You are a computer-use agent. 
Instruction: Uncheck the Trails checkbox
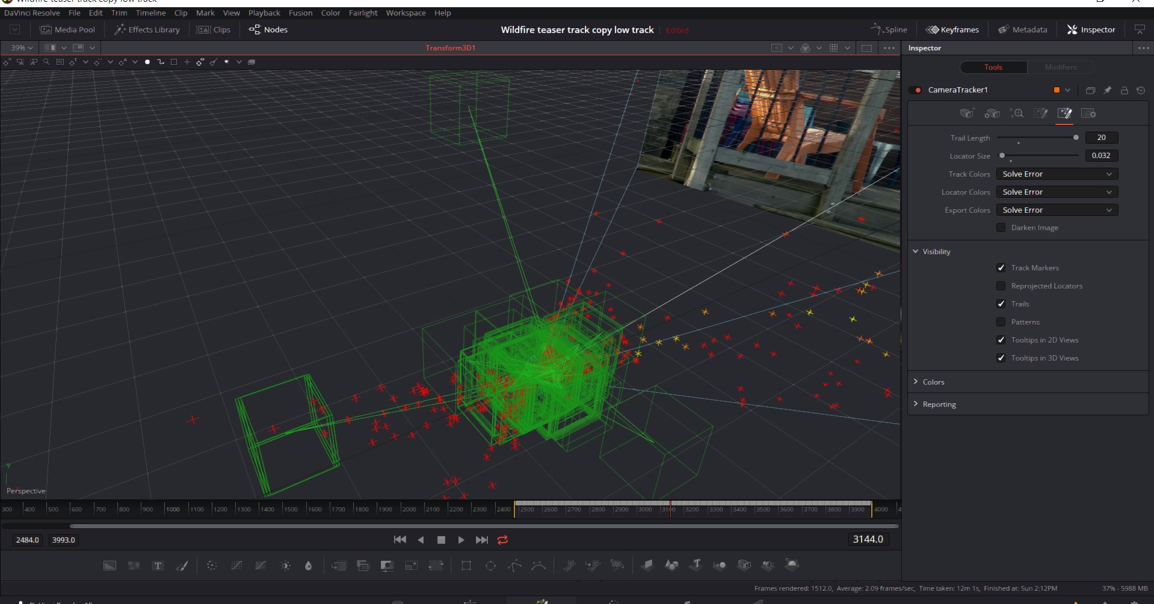point(1001,304)
